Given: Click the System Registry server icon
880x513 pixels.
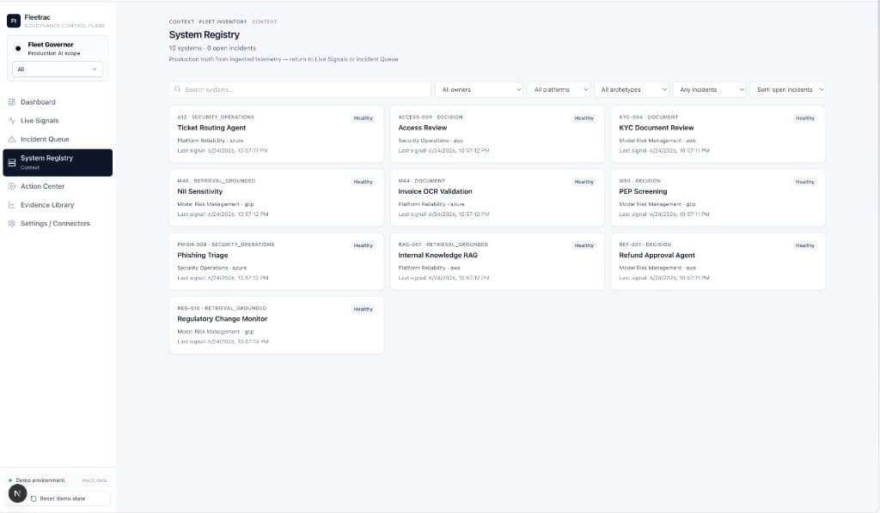Looking at the screenshot, I should pyautogui.click(x=11, y=162).
